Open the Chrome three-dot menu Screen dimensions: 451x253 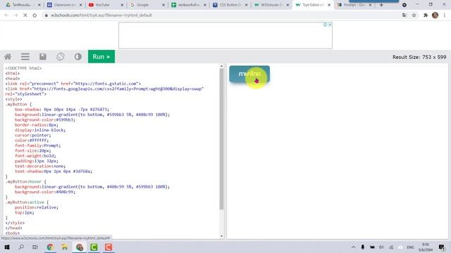pos(445,15)
